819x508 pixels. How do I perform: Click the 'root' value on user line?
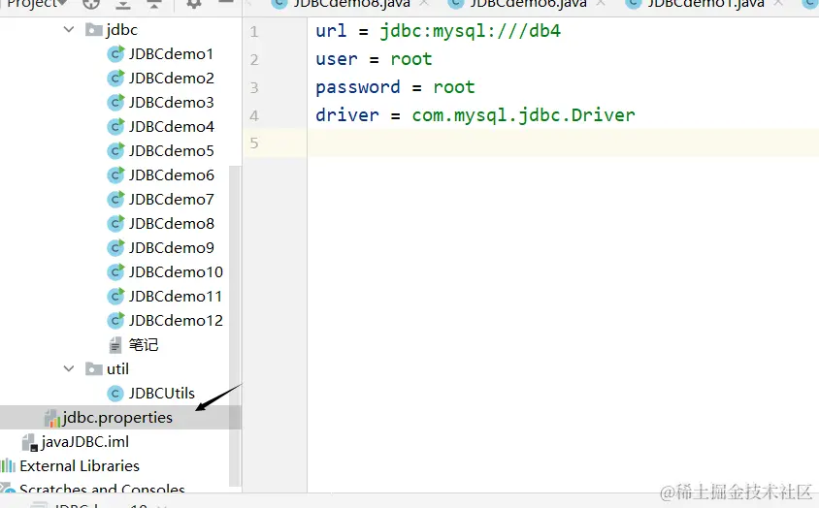click(411, 59)
